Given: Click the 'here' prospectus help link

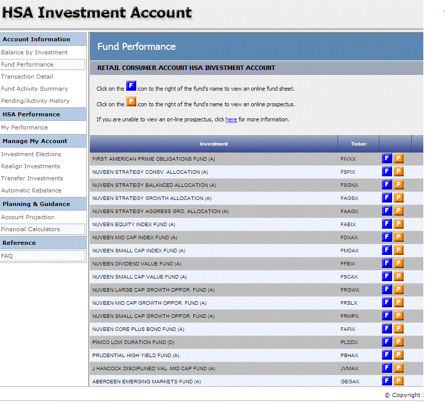Looking at the screenshot, I should (x=231, y=119).
